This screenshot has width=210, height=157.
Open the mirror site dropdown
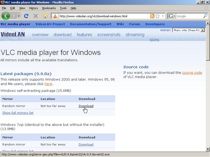pyautogui.click(x=202, y=30)
